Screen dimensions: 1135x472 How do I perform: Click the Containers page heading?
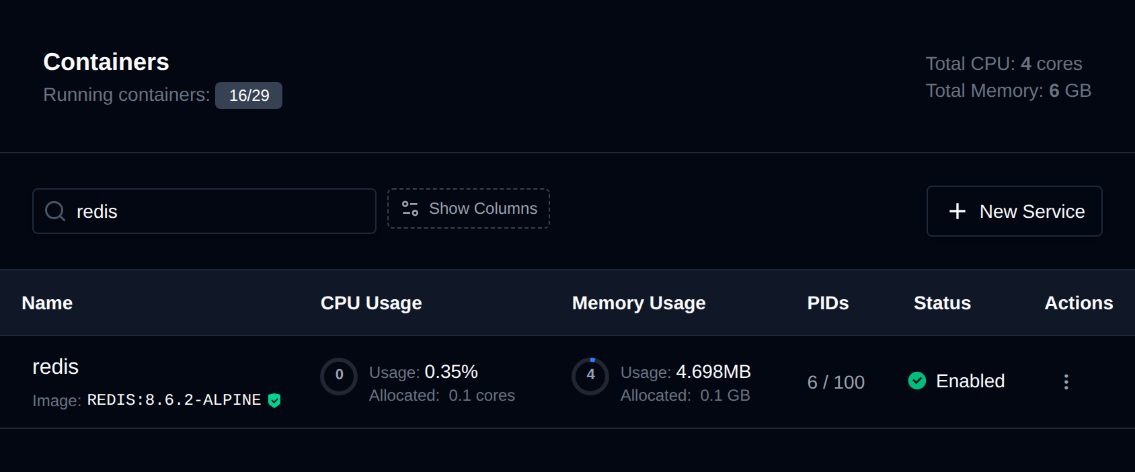click(106, 62)
